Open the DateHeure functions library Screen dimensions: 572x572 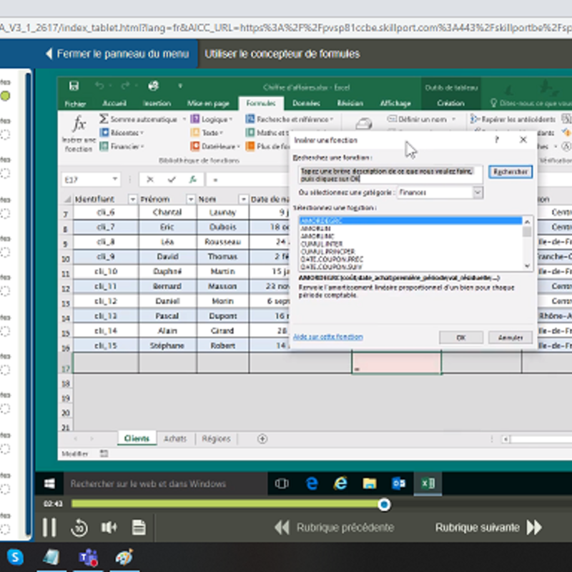[215, 147]
